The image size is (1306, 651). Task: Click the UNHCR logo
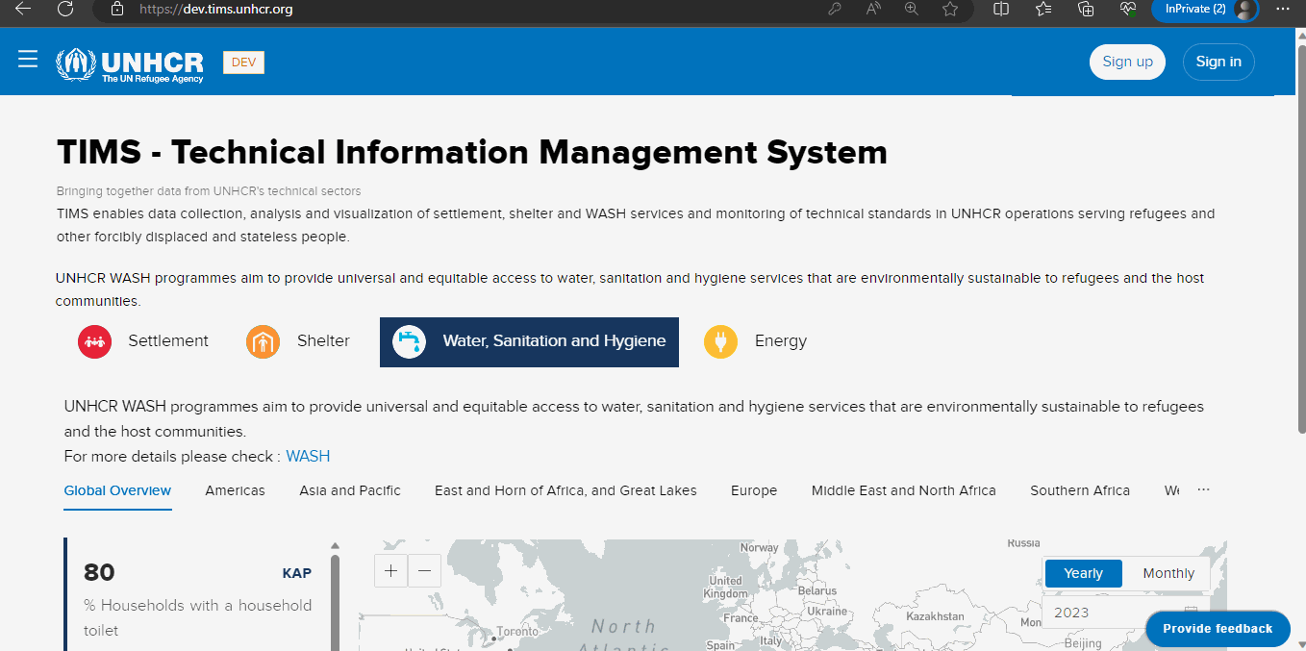point(130,64)
